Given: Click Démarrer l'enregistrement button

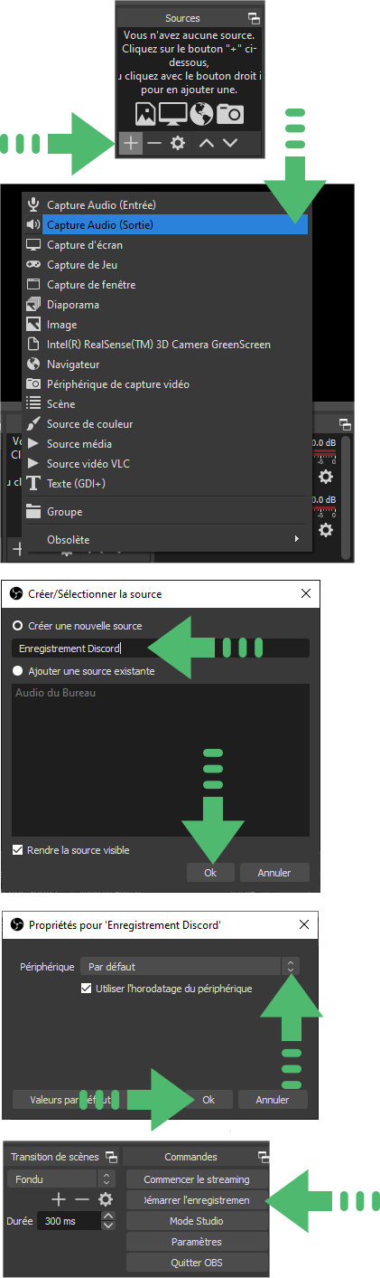Looking at the screenshot, I should pos(197,1200).
